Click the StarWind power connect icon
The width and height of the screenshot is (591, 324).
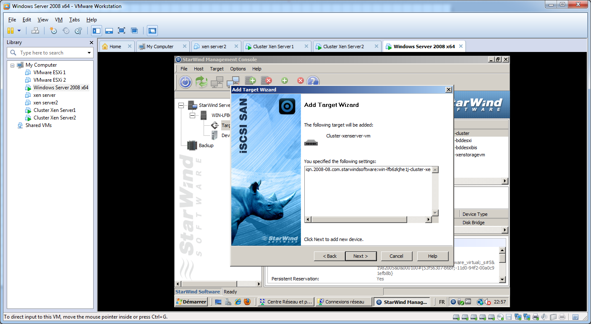click(185, 82)
